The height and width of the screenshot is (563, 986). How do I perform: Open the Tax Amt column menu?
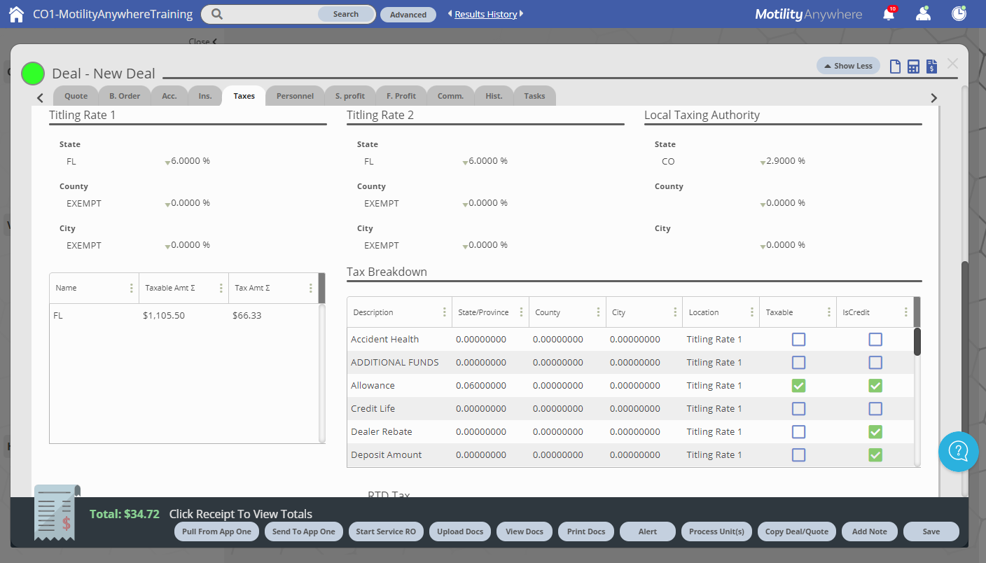pos(310,288)
